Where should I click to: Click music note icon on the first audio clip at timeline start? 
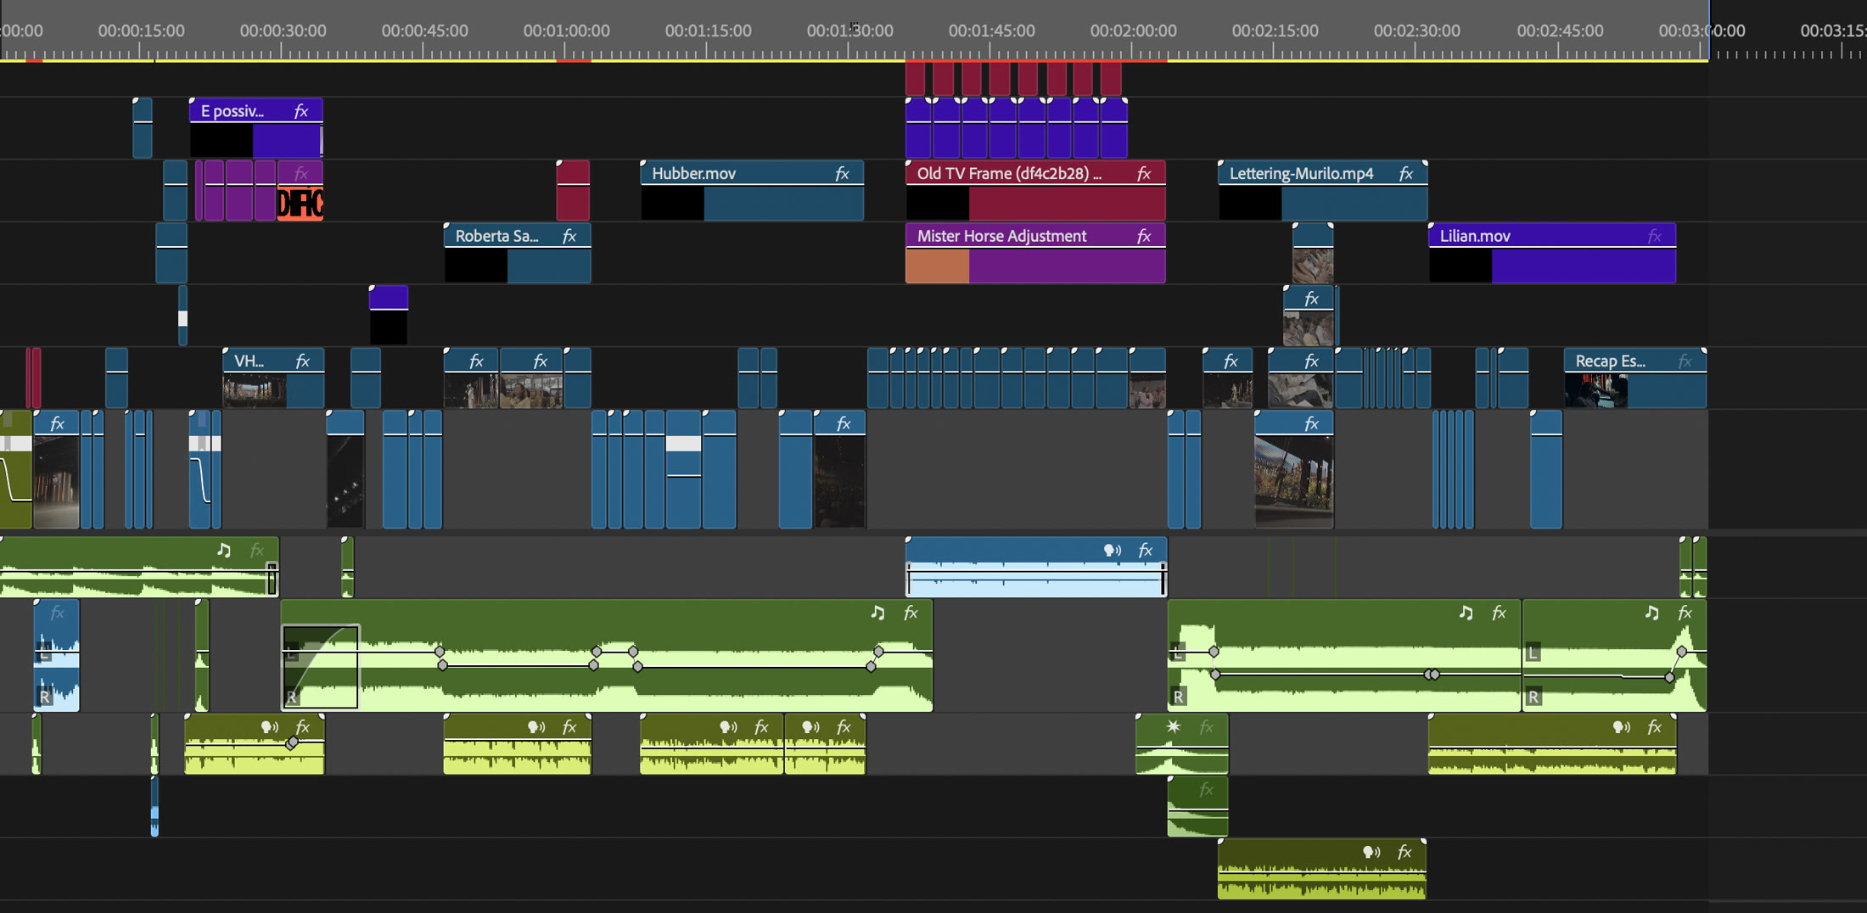coord(224,550)
